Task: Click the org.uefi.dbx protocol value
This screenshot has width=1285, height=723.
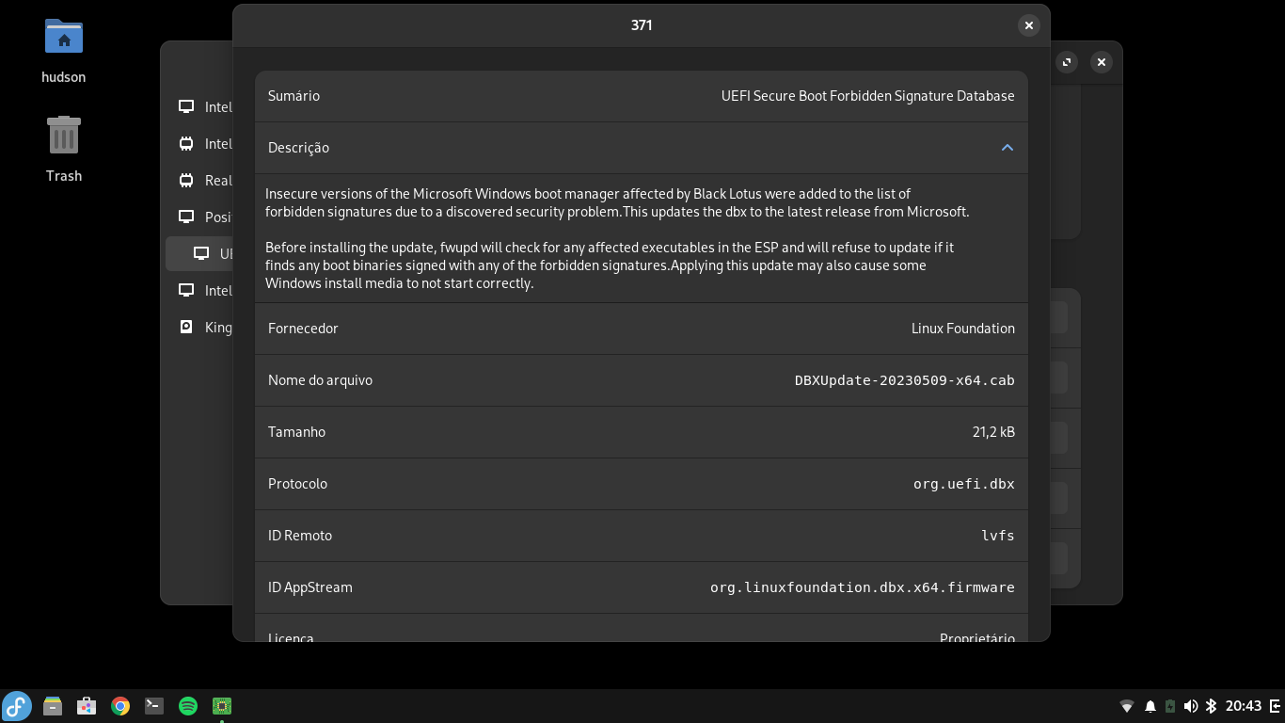Action: pyautogui.click(x=964, y=484)
